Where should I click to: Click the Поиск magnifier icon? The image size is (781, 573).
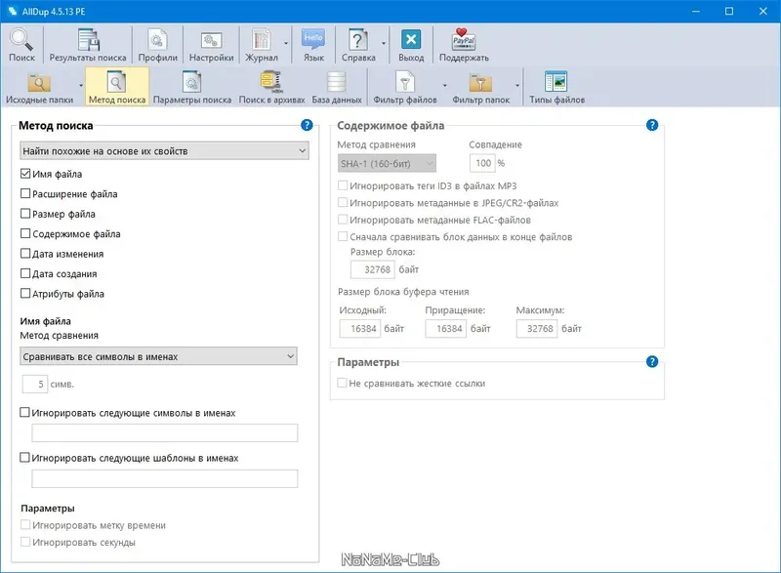21,40
